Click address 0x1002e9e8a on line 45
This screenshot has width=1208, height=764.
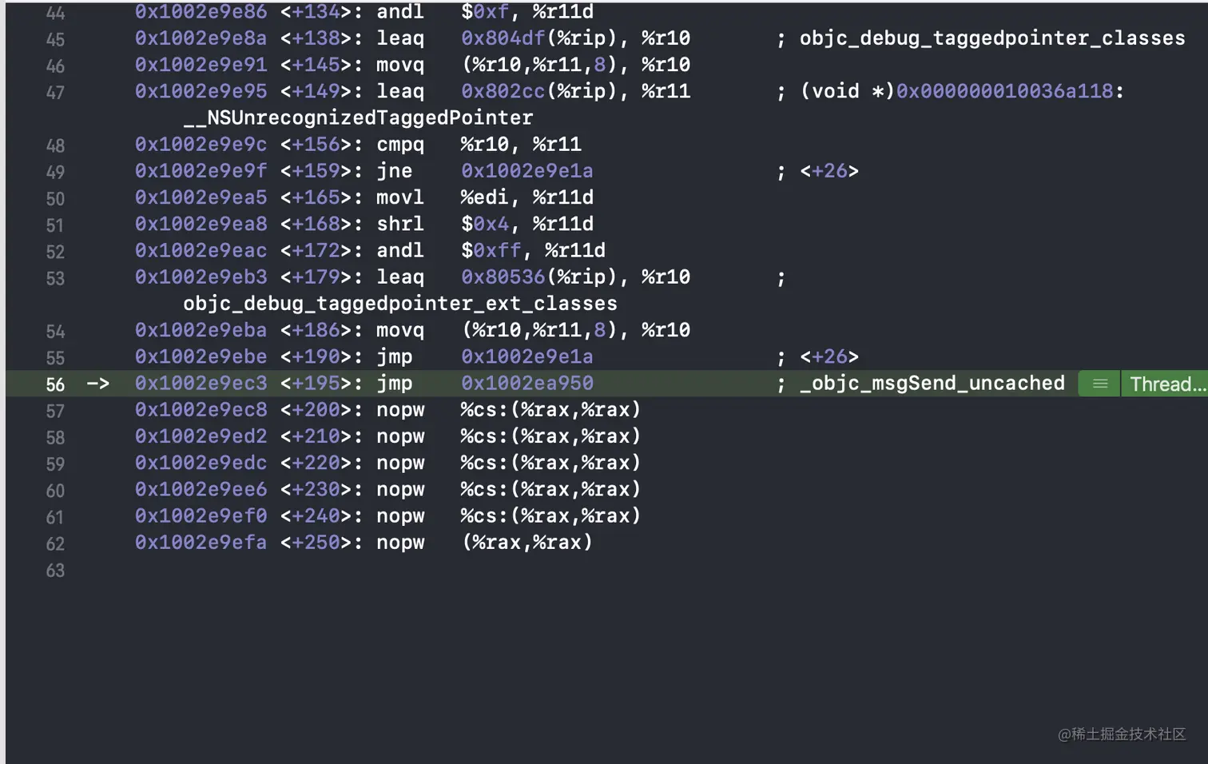click(201, 38)
